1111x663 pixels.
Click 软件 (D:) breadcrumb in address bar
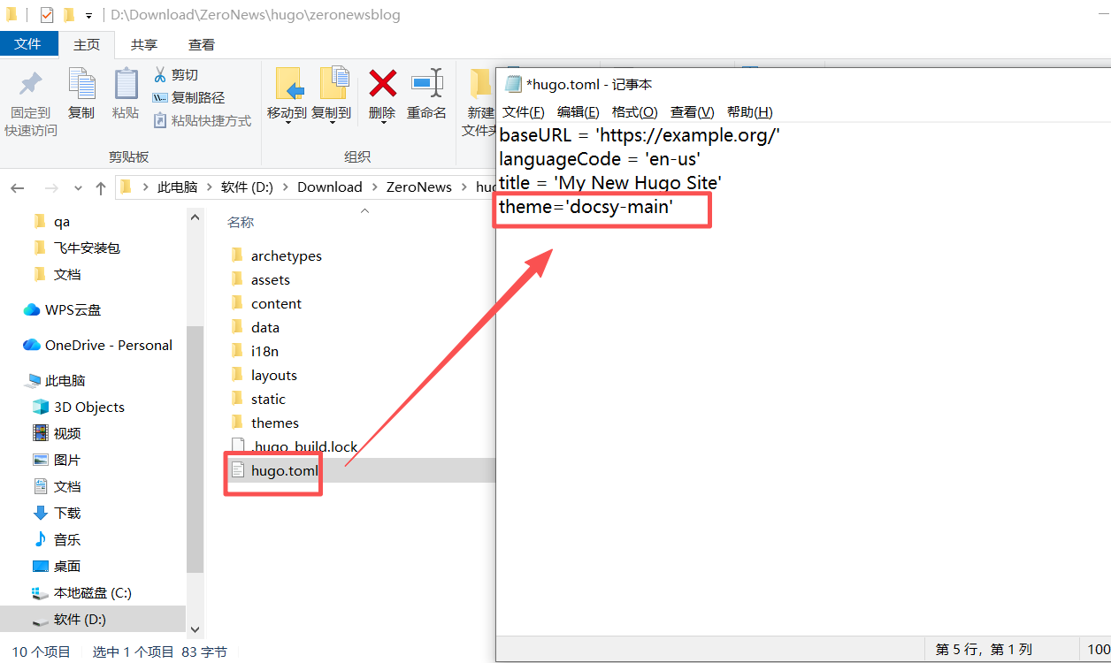[x=247, y=187]
